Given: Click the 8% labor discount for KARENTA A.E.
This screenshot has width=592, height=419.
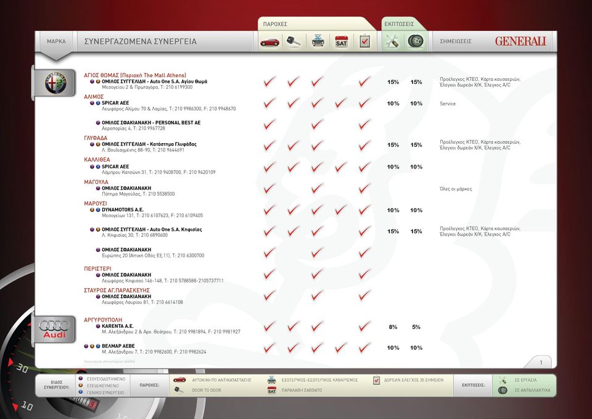Looking at the screenshot, I should (x=393, y=327).
